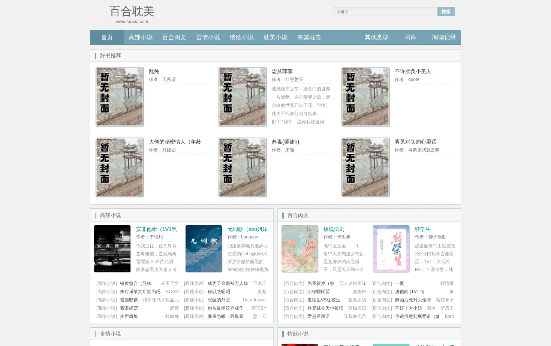
Task: Open 高辣小说 in the navigation bar
Action: (x=141, y=37)
